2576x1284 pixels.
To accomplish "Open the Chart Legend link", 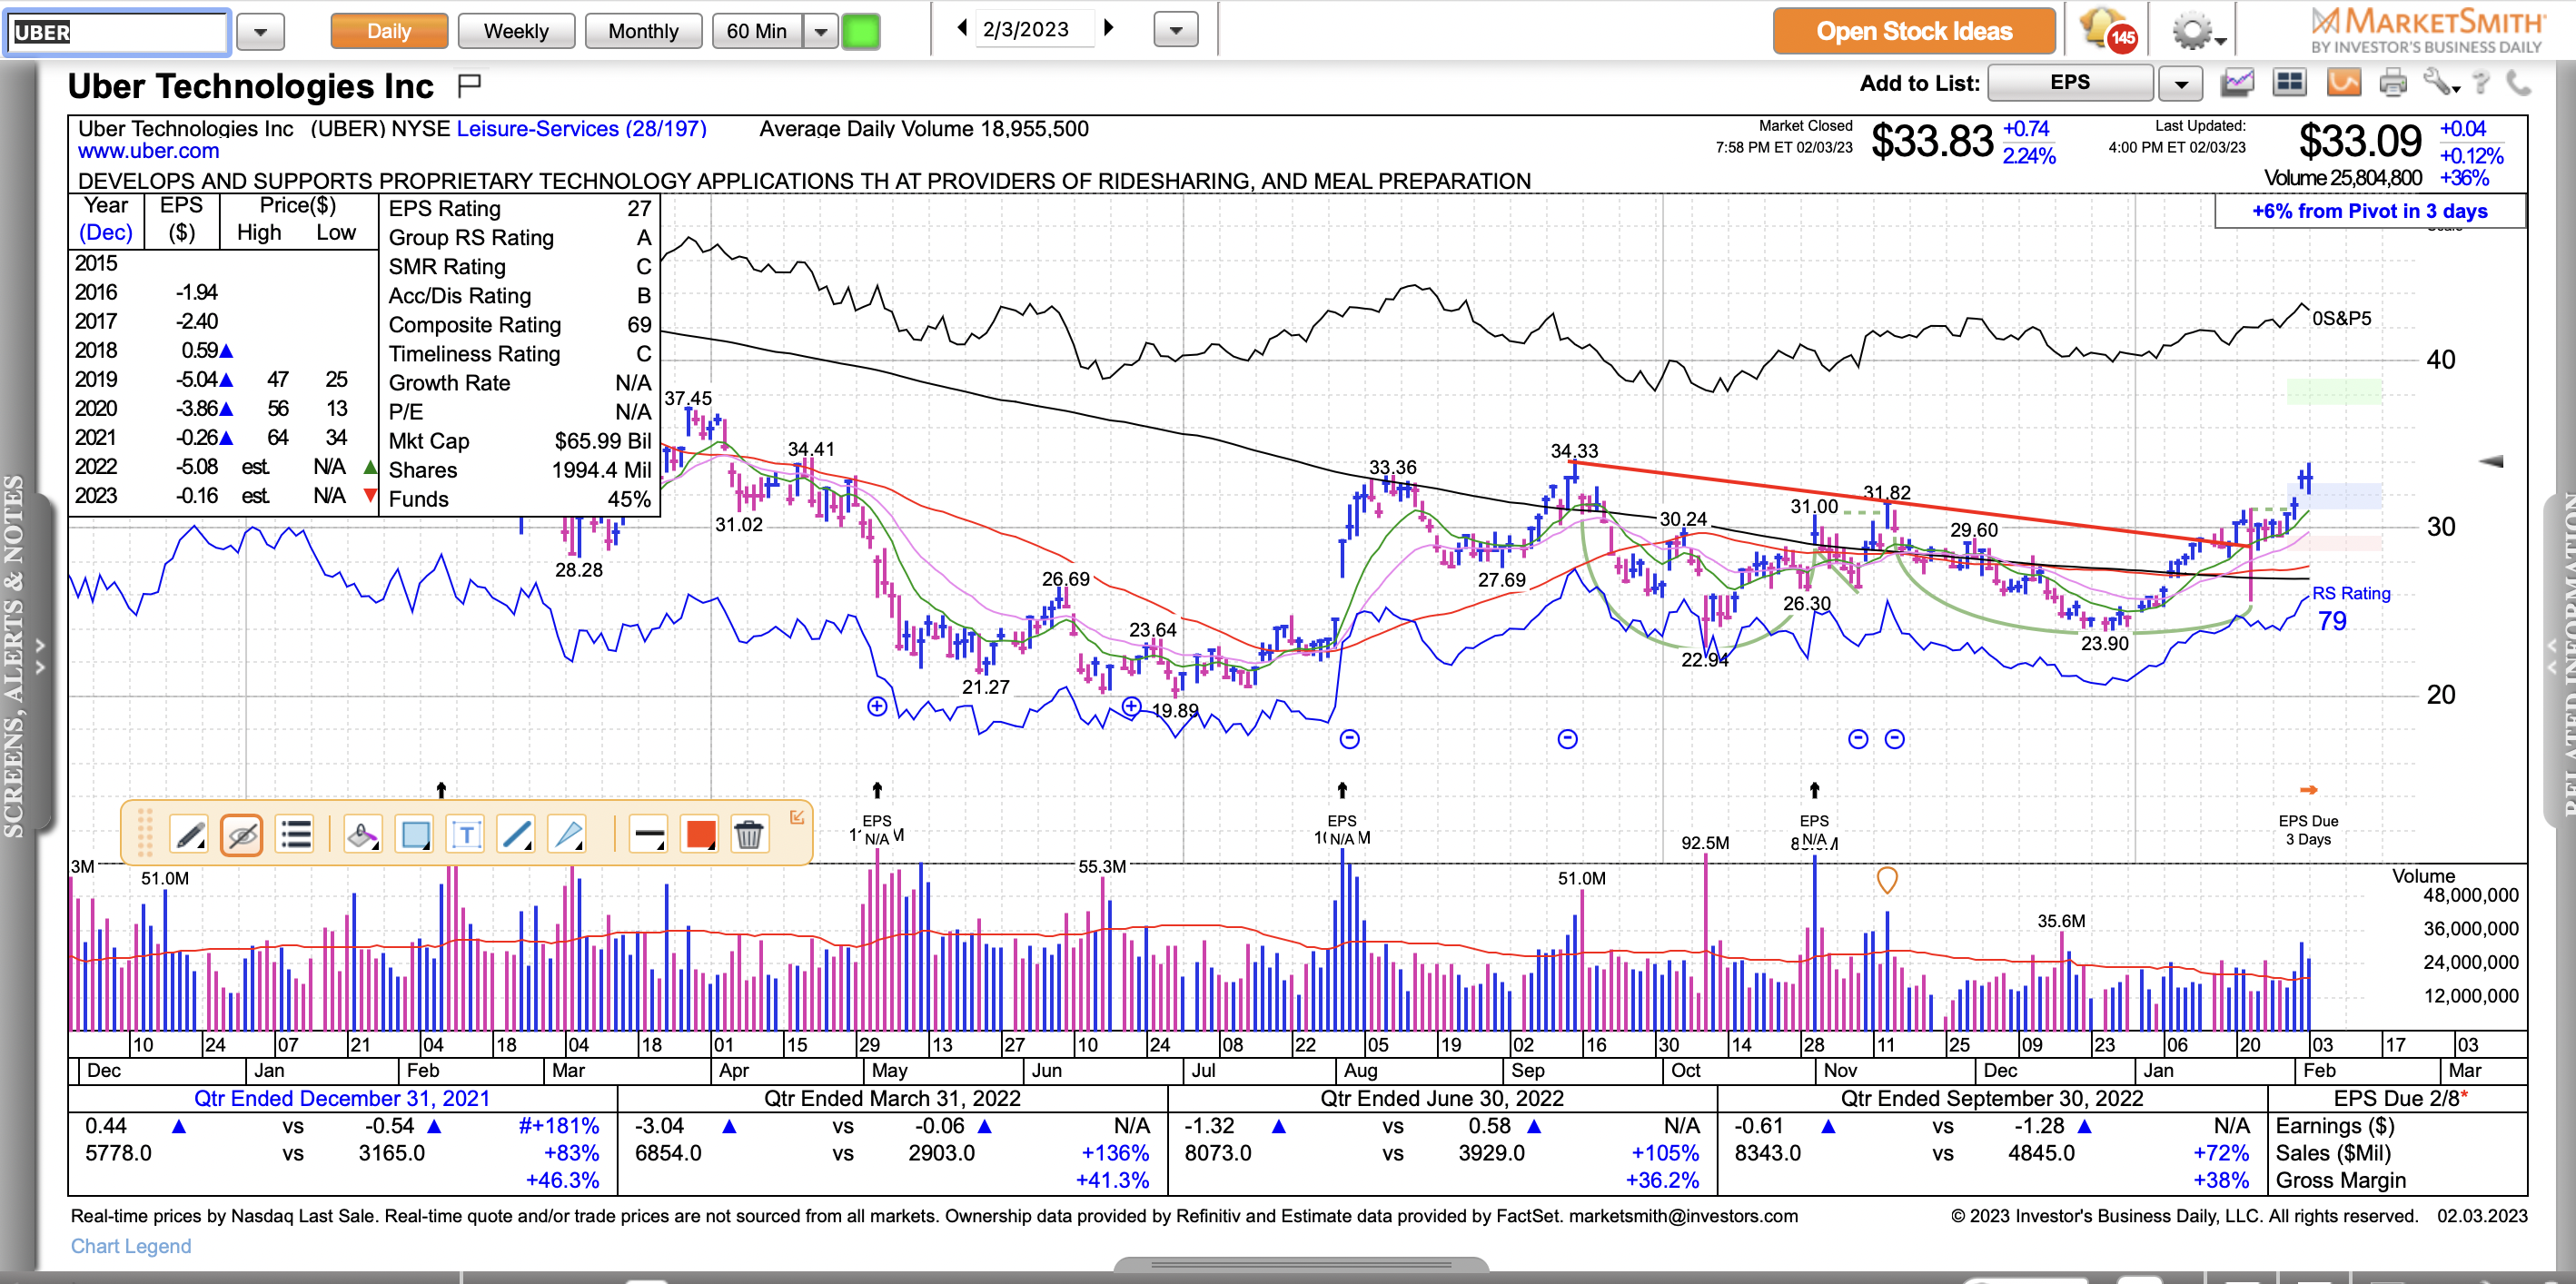I will pyautogui.click(x=131, y=1246).
